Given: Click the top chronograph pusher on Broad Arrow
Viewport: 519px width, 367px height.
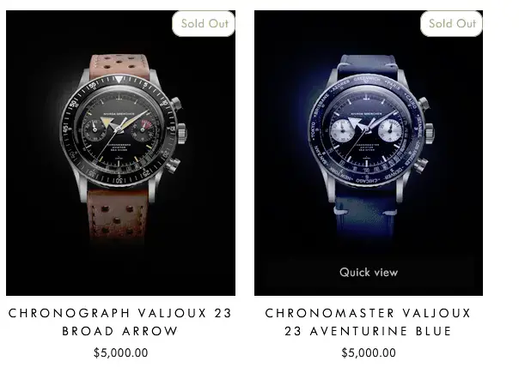Looking at the screenshot, I should pyautogui.click(x=176, y=104).
